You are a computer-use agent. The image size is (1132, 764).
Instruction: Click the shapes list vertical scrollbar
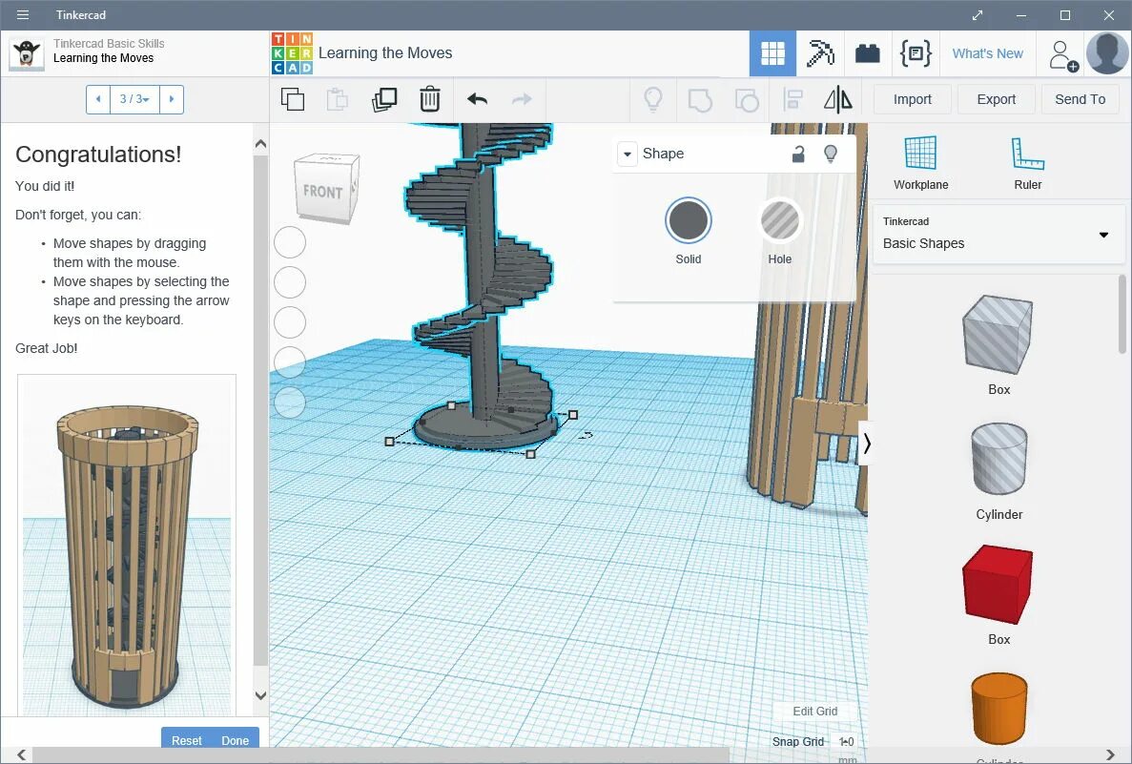tap(1122, 314)
